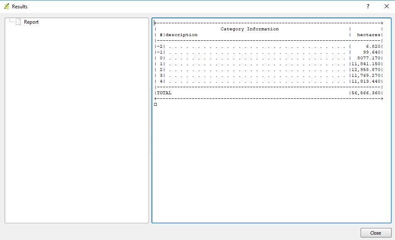Click the QGIS icon in title bar
Viewport: 395px width, 240px height.
[x=6, y=7]
